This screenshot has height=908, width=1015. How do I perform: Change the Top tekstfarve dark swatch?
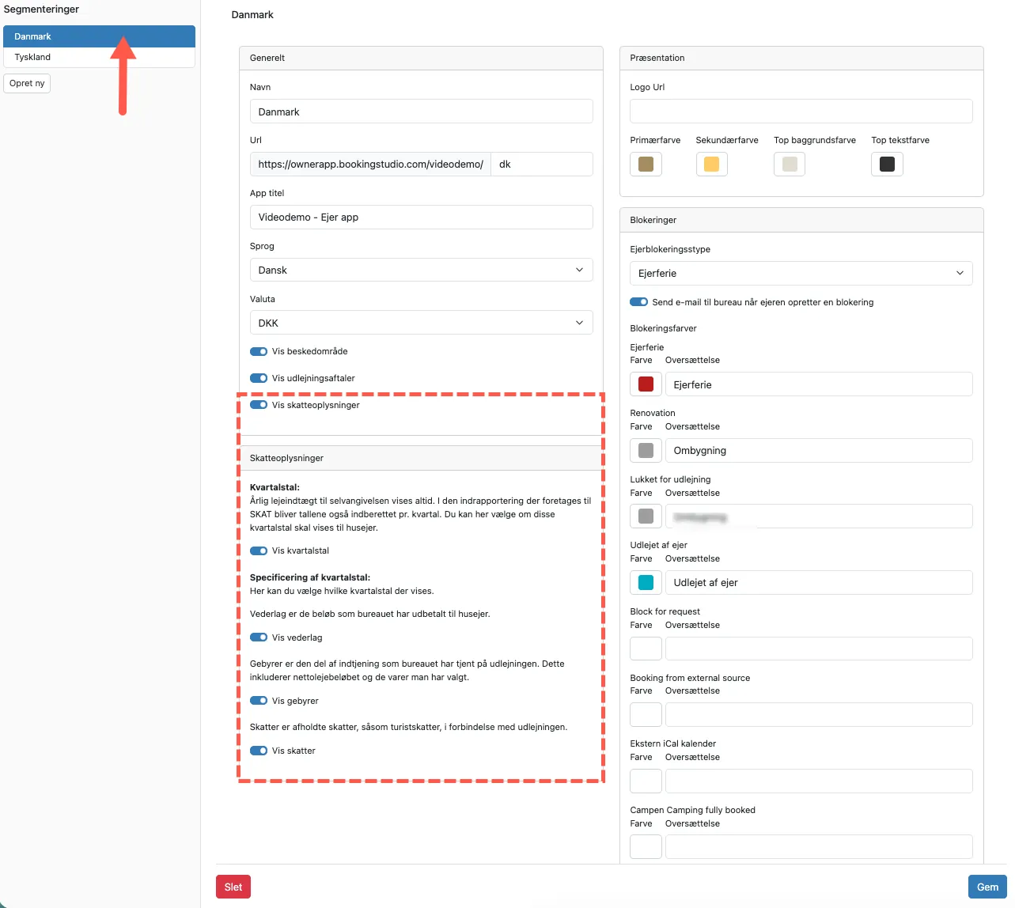coord(887,164)
